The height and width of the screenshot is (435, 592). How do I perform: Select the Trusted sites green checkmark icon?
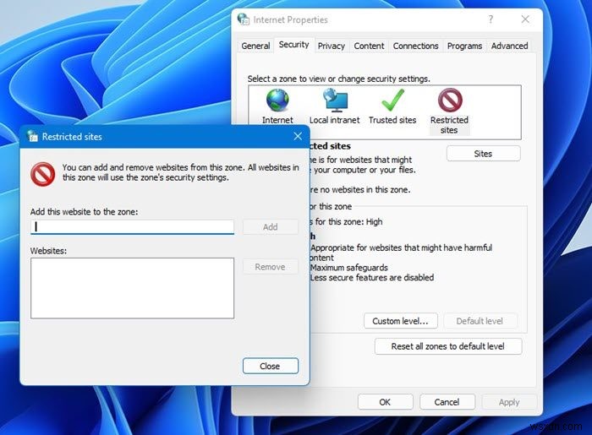click(392, 101)
